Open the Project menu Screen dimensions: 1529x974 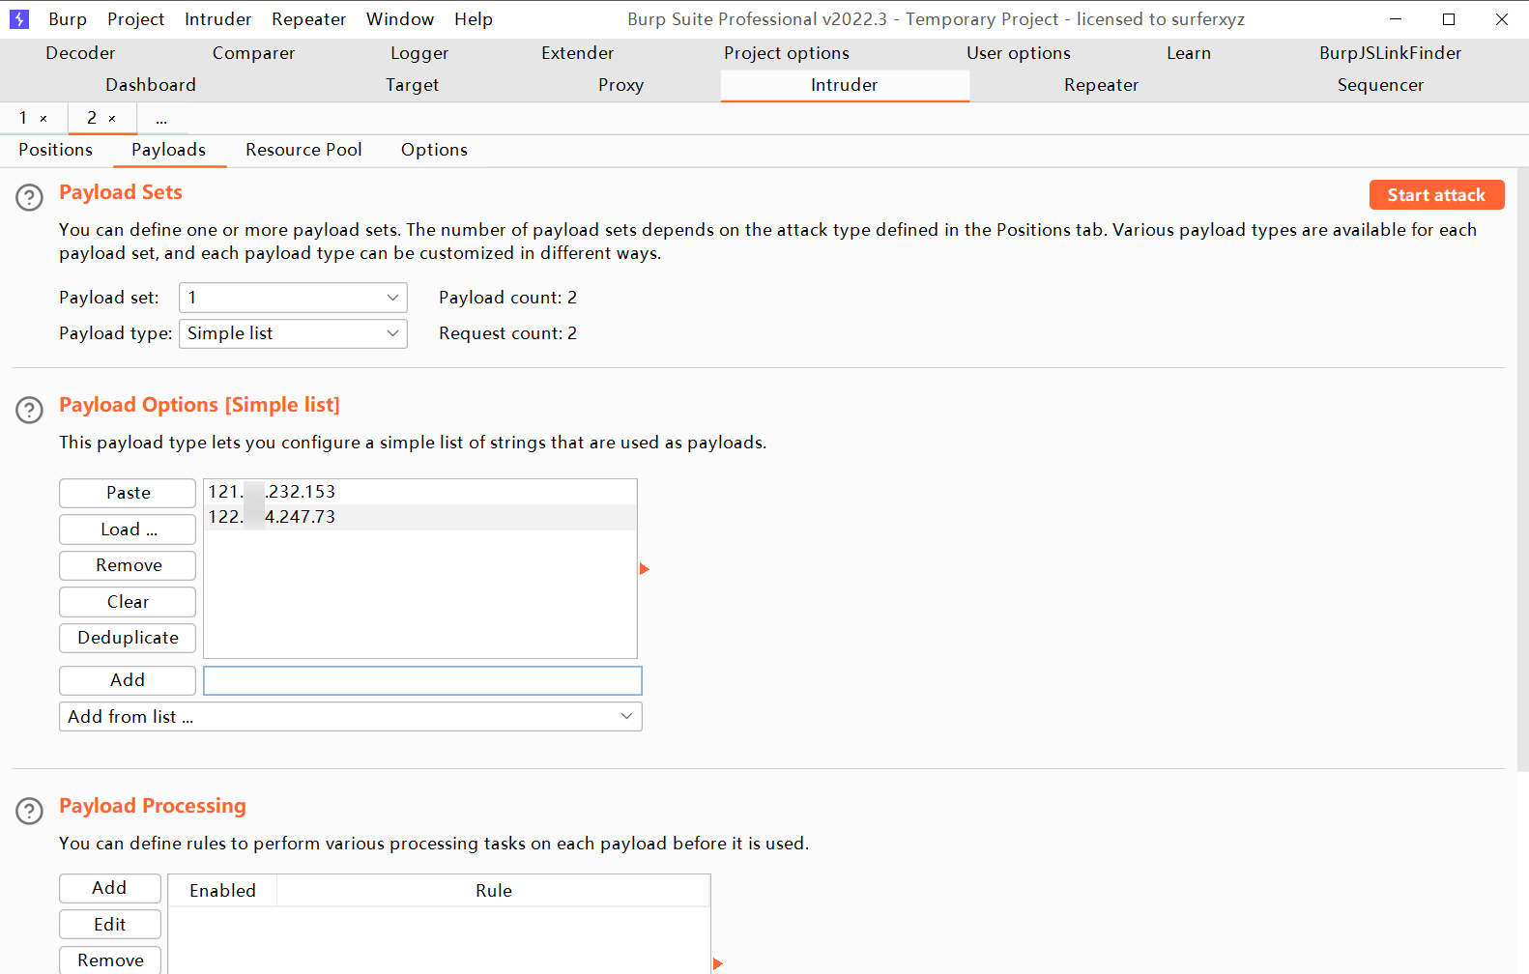[136, 19]
